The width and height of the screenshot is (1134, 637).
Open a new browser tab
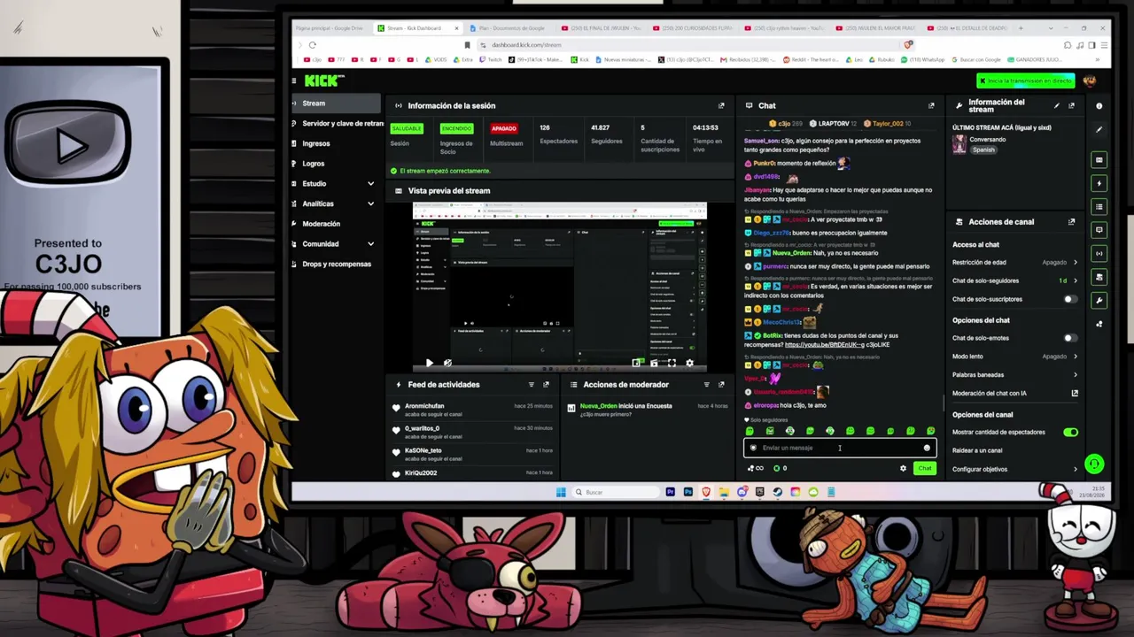click(x=1021, y=28)
